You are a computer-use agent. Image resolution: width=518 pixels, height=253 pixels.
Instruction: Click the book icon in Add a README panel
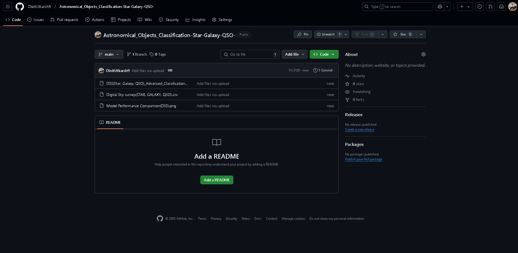click(217, 142)
